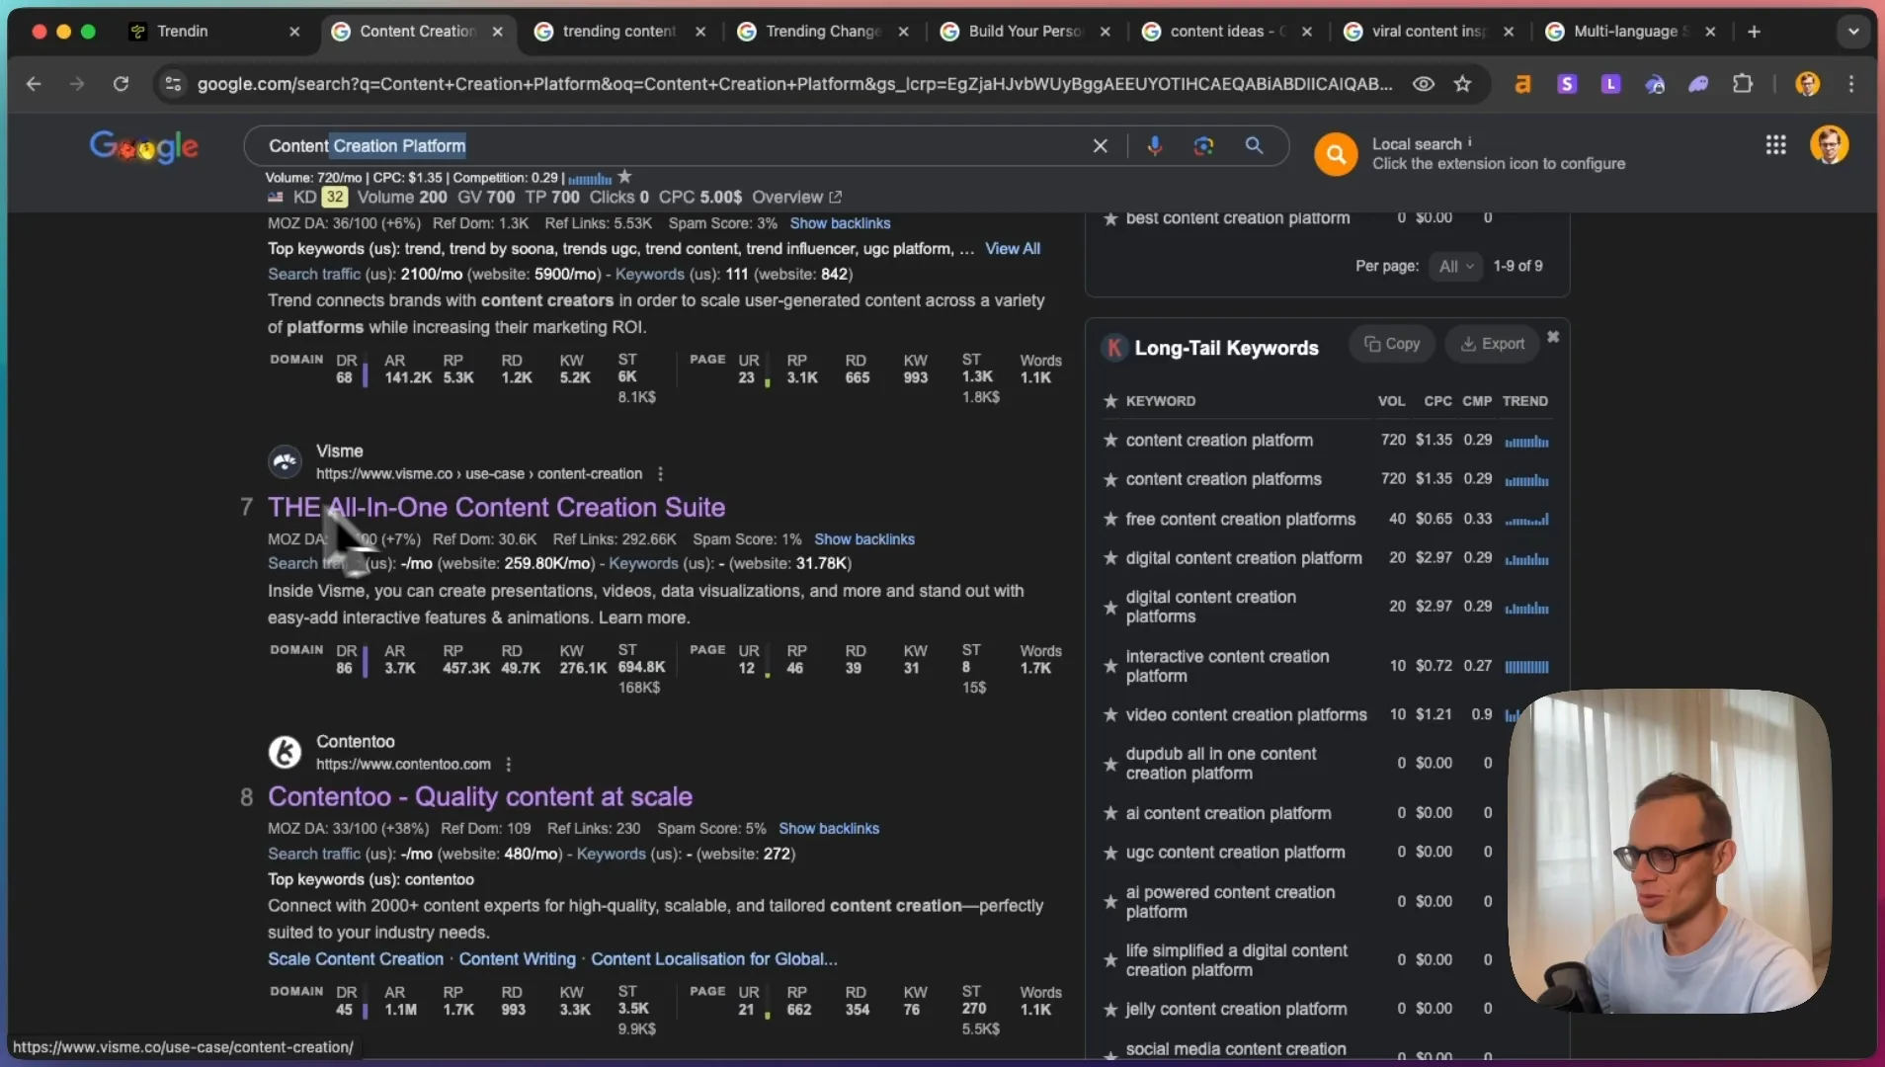Go back to previous page
Viewport: 1885px width, 1067px height.
pyautogui.click(x=34, y=84)
